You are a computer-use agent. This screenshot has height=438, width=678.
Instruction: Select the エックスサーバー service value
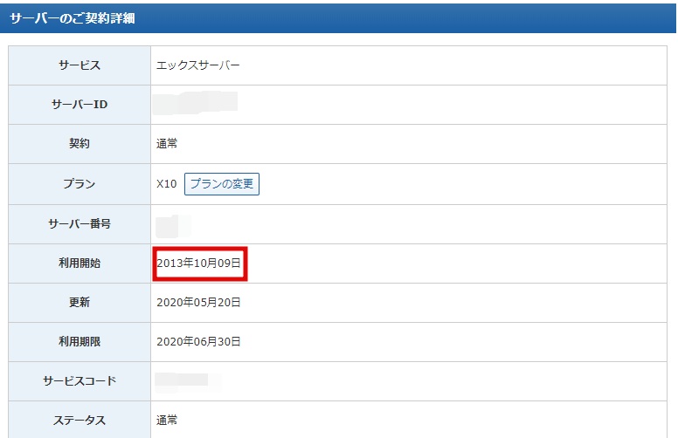198,65
